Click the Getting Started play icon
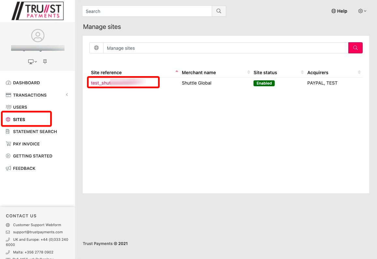The image size is (377, 259). [x=8, y=156]
